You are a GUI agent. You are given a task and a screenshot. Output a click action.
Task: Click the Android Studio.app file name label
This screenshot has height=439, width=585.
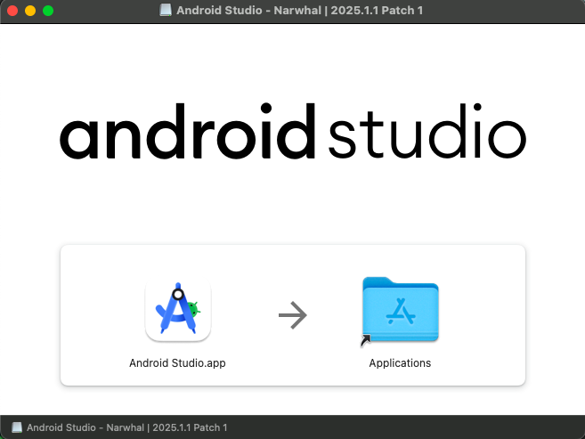177,363
